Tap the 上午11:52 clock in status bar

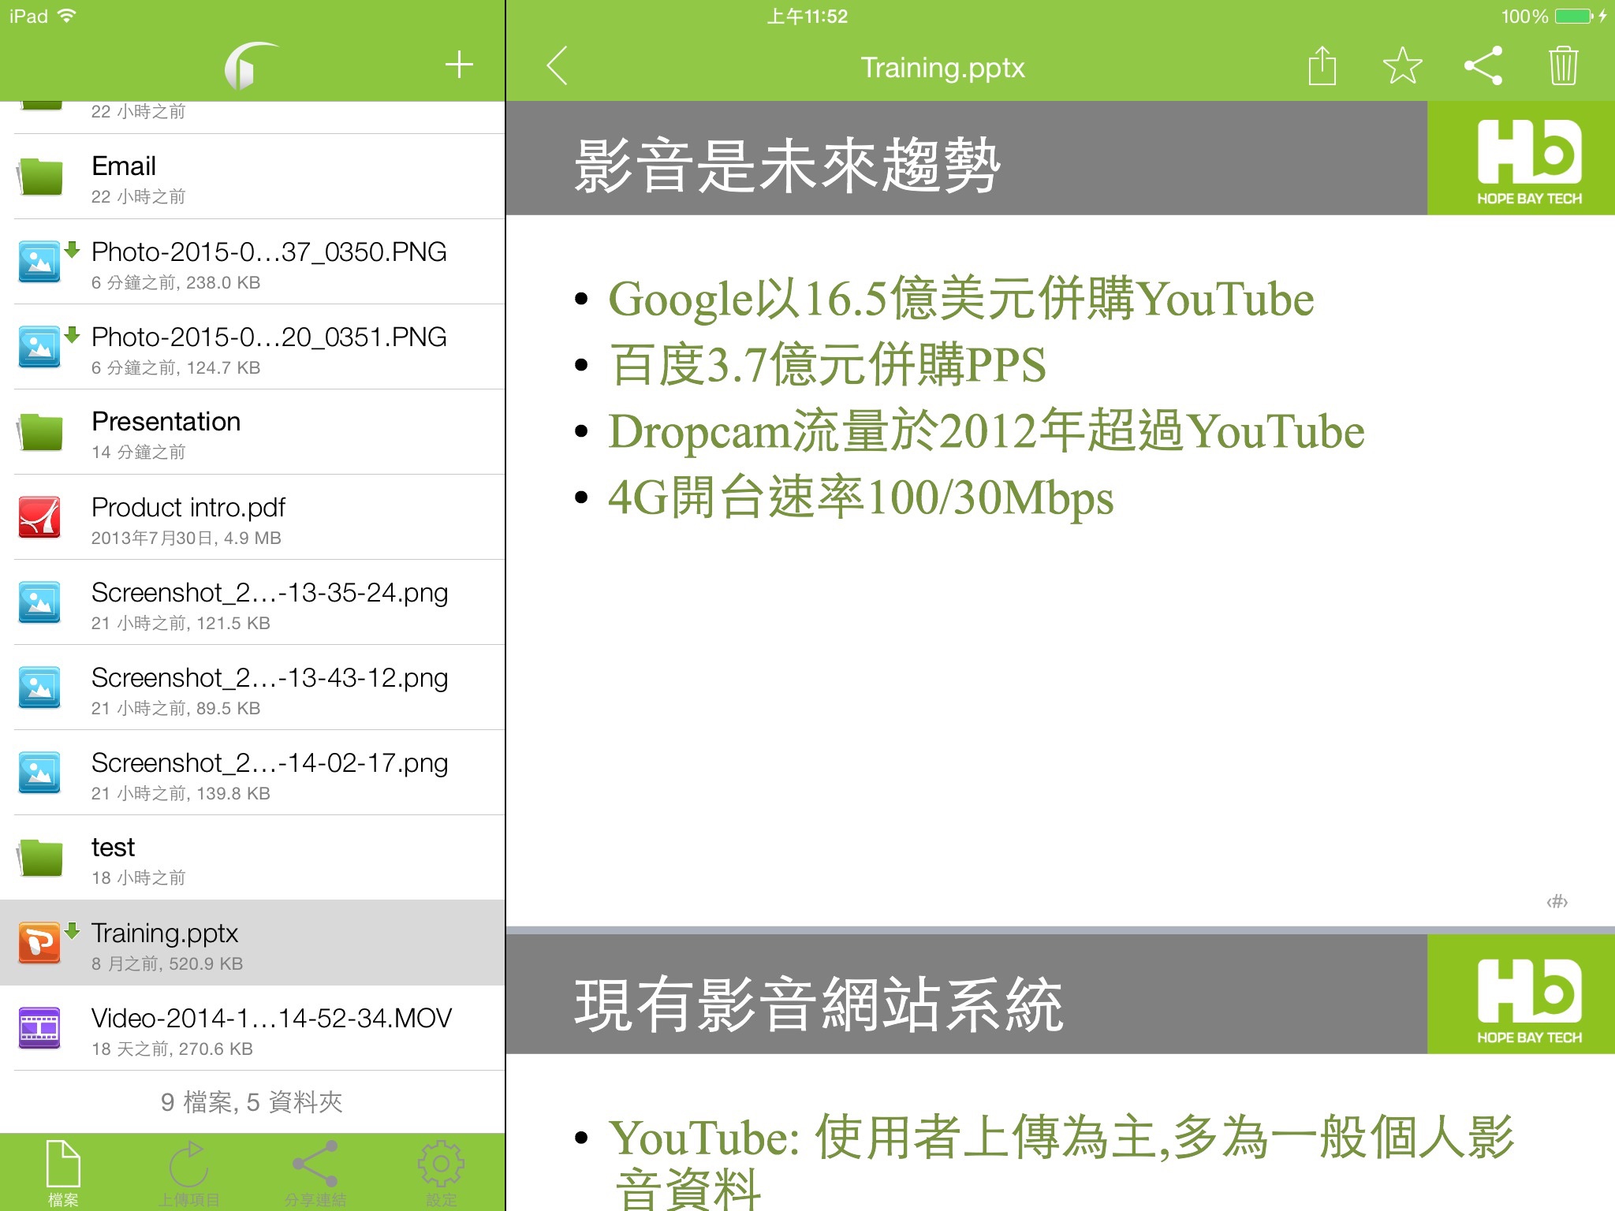click(807, 17)
